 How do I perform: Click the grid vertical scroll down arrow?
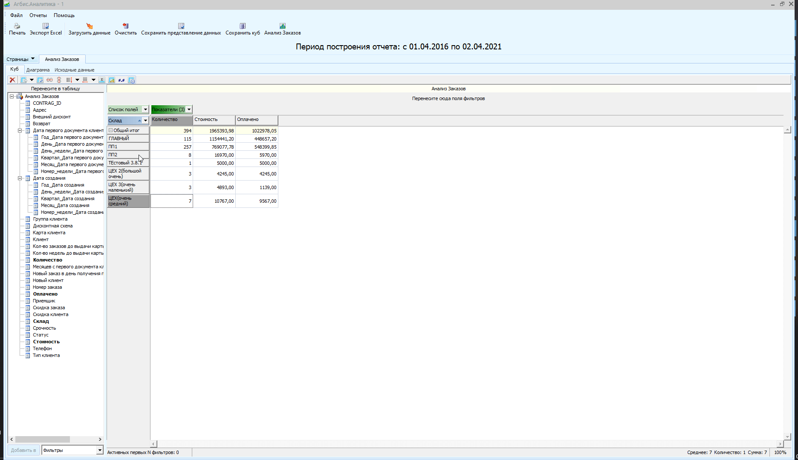[x=787, y=437]
